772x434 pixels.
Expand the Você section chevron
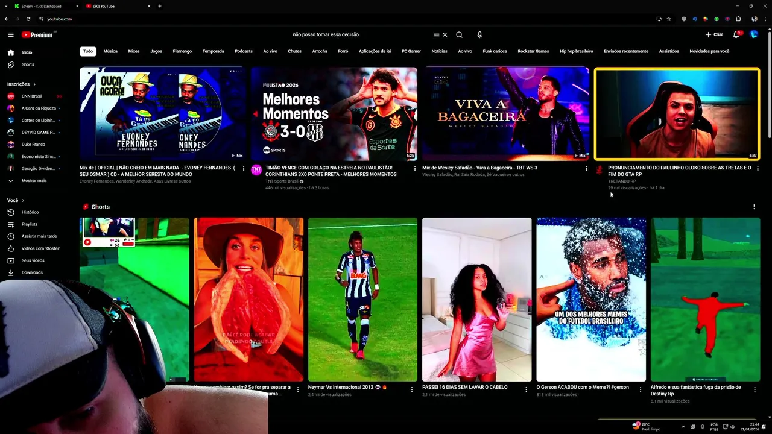[23, 200]
